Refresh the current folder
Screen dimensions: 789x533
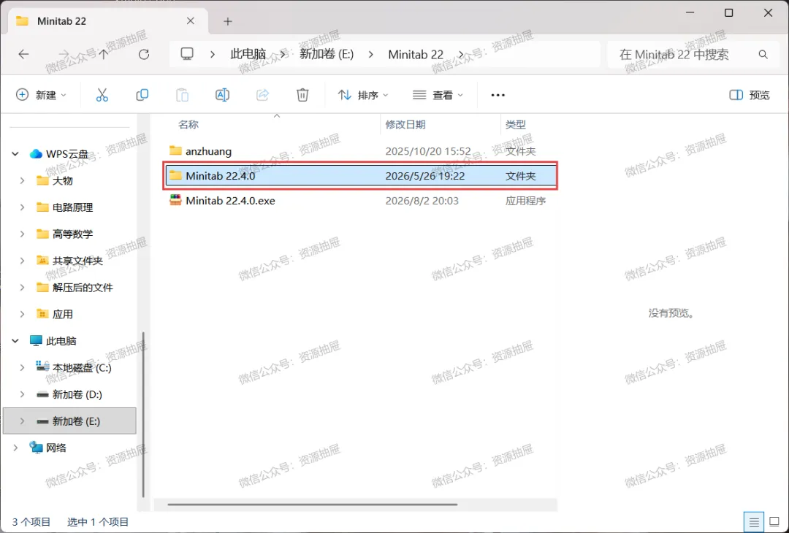point(144,54)
